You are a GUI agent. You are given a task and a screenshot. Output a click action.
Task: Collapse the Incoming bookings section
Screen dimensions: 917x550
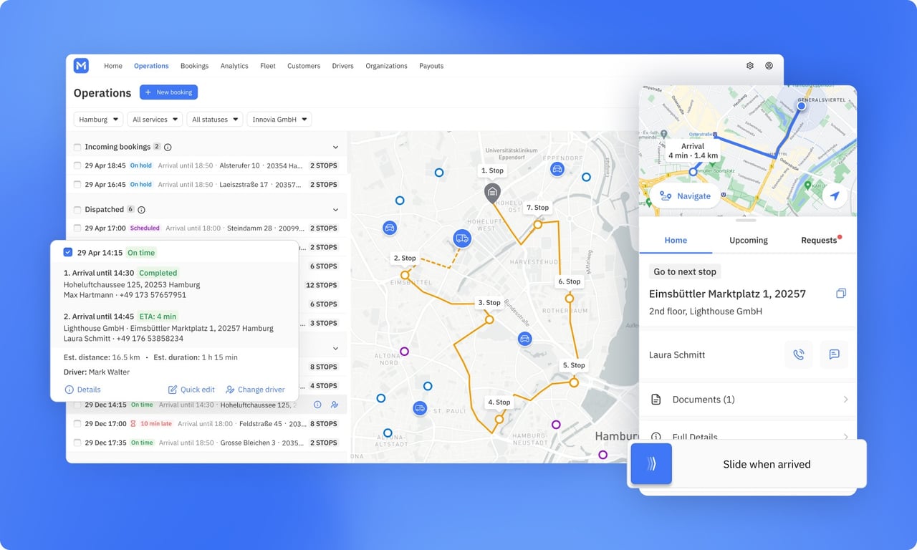coord(335,147)
